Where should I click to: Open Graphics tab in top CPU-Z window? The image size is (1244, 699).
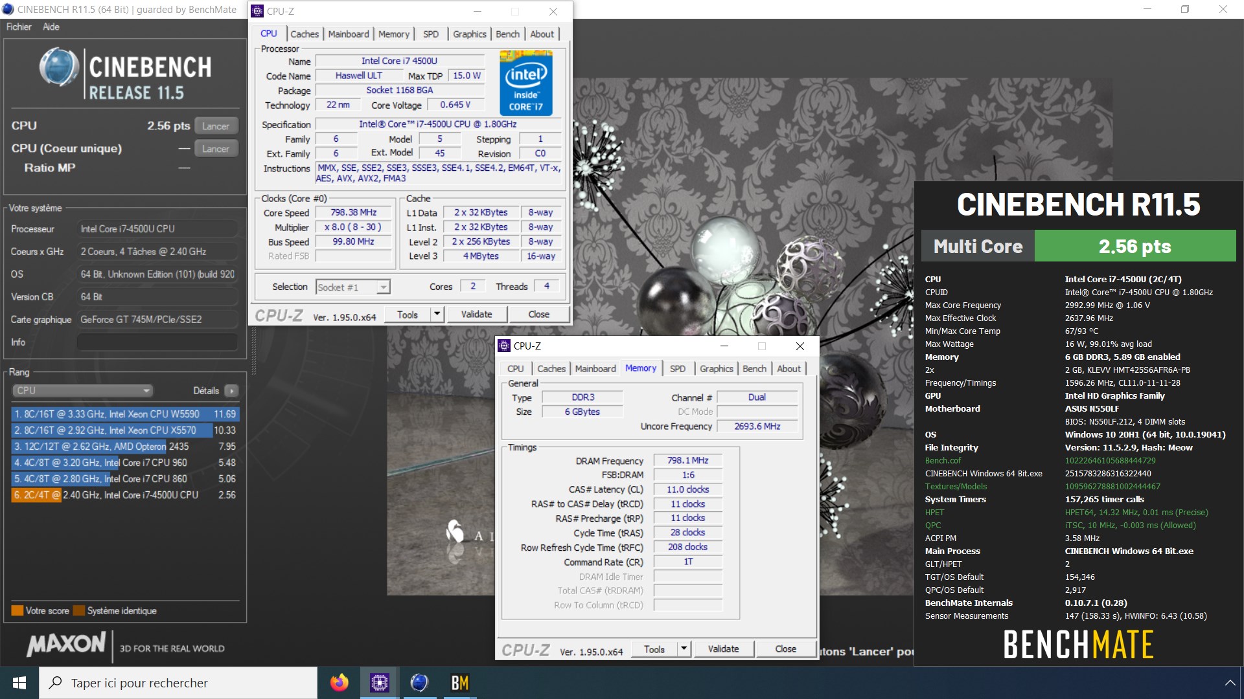470,34
